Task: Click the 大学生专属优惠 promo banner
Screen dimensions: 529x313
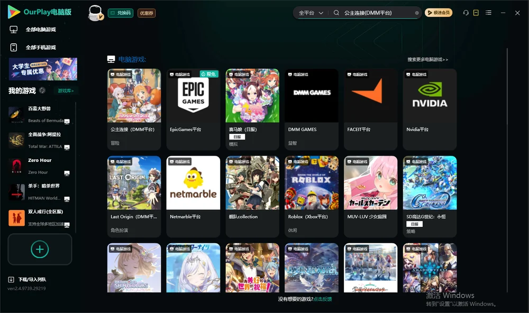Action: coord(43,69)
